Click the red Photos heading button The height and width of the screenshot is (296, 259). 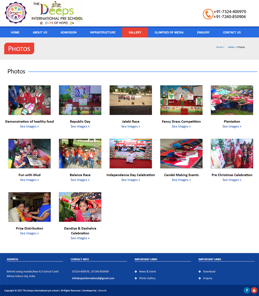click(x=19, y=49)
